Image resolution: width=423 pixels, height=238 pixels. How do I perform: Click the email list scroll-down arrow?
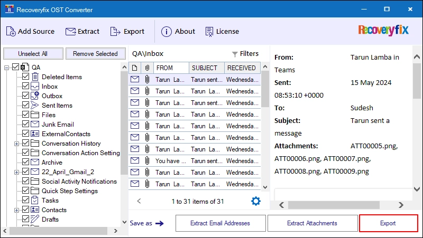coord(265,187)
